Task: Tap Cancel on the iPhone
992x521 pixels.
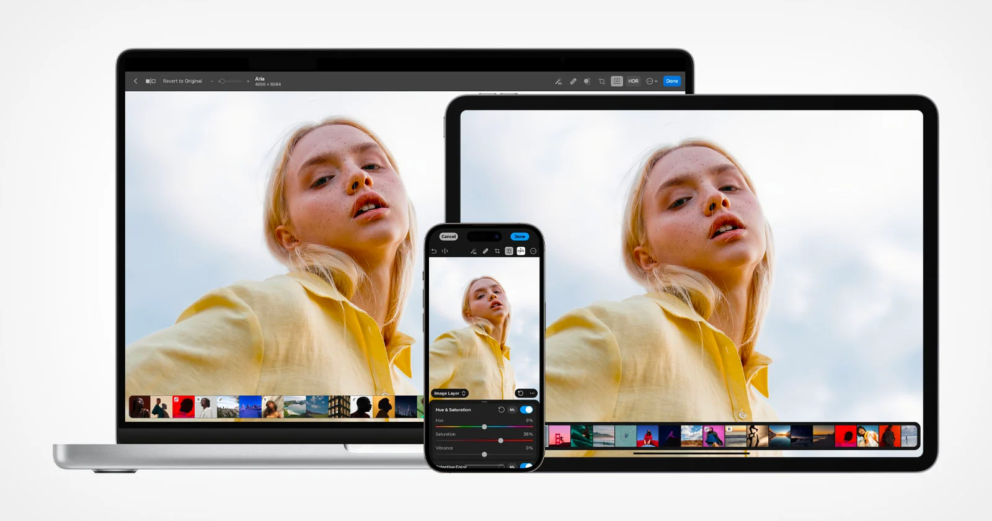Action: (x=448, y=236)
